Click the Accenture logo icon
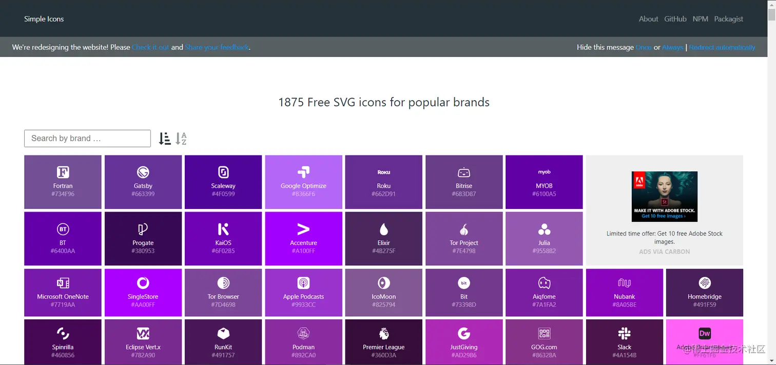The image size is (776, 365). pos(303,229)
